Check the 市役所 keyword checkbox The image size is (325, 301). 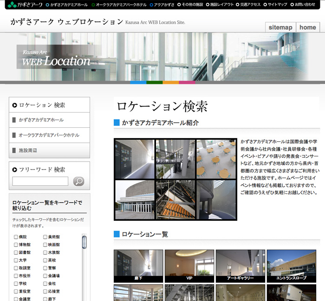(16, 276)
